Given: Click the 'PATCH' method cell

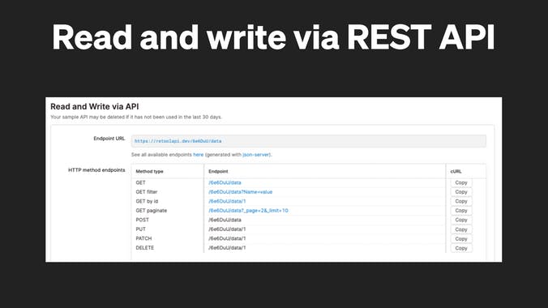Looking at the screenshot, I should (x=143, y=238).
